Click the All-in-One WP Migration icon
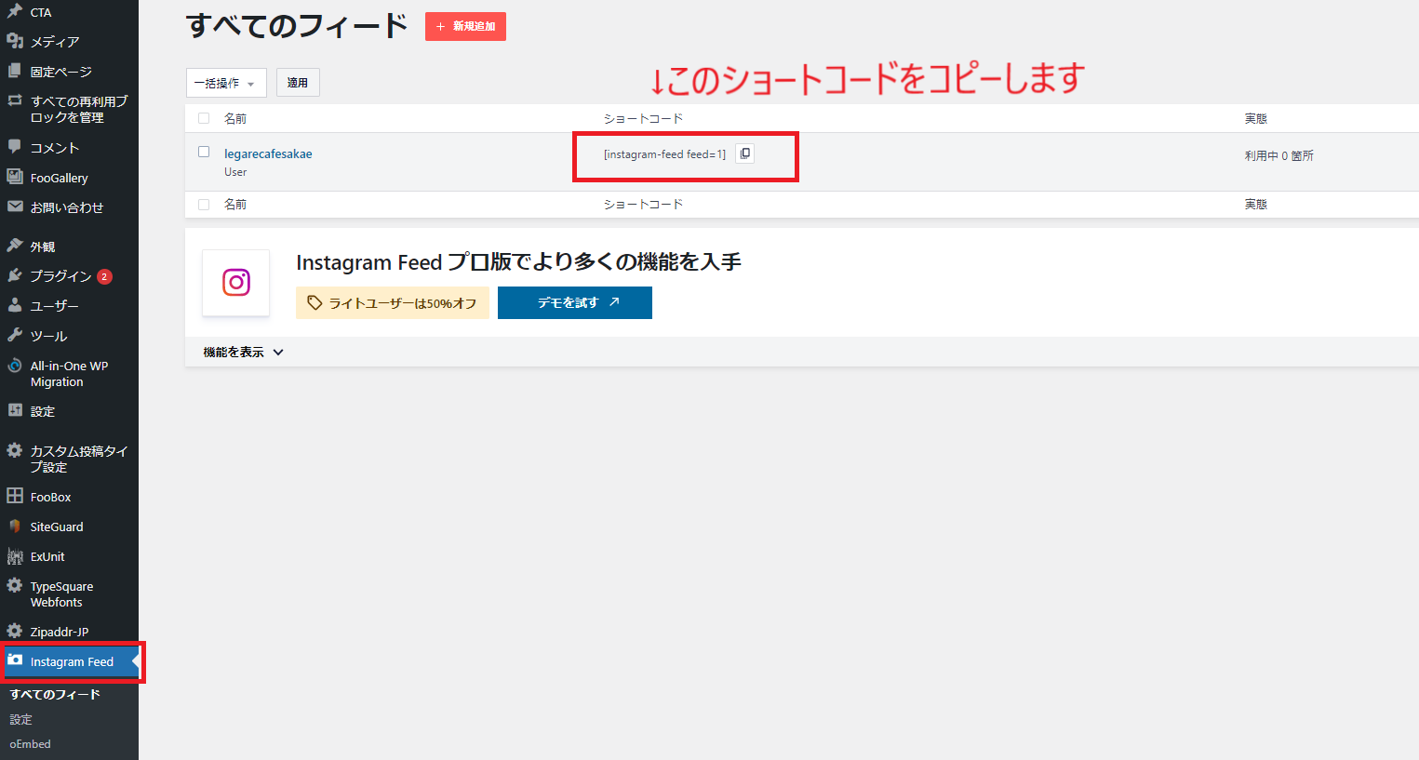Image resolution: width=1419 pixels, height=760 pixels. coord(15,366)
